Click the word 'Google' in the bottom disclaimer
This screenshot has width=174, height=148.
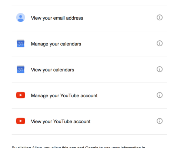[x=91, y=147]
